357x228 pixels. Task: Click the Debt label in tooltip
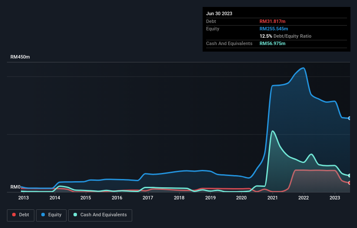(211, 21)
